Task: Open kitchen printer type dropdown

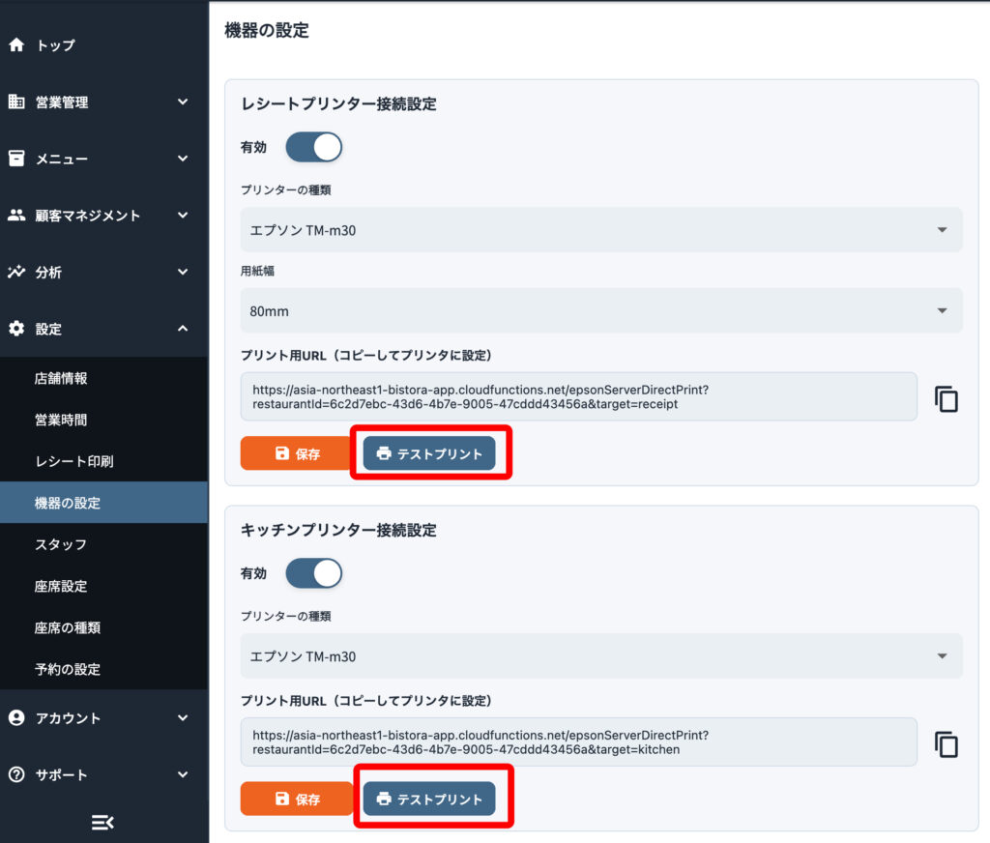Action: click(x=600, y=656)
